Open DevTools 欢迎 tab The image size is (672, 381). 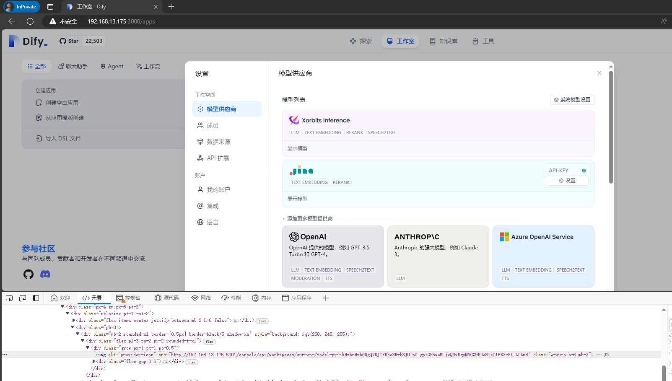pos(60,298)
